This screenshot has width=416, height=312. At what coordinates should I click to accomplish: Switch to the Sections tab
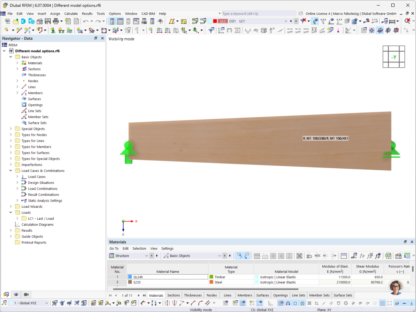(174, 295)
